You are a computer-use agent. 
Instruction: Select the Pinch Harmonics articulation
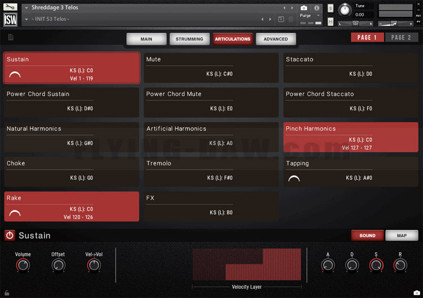point(351,137)
